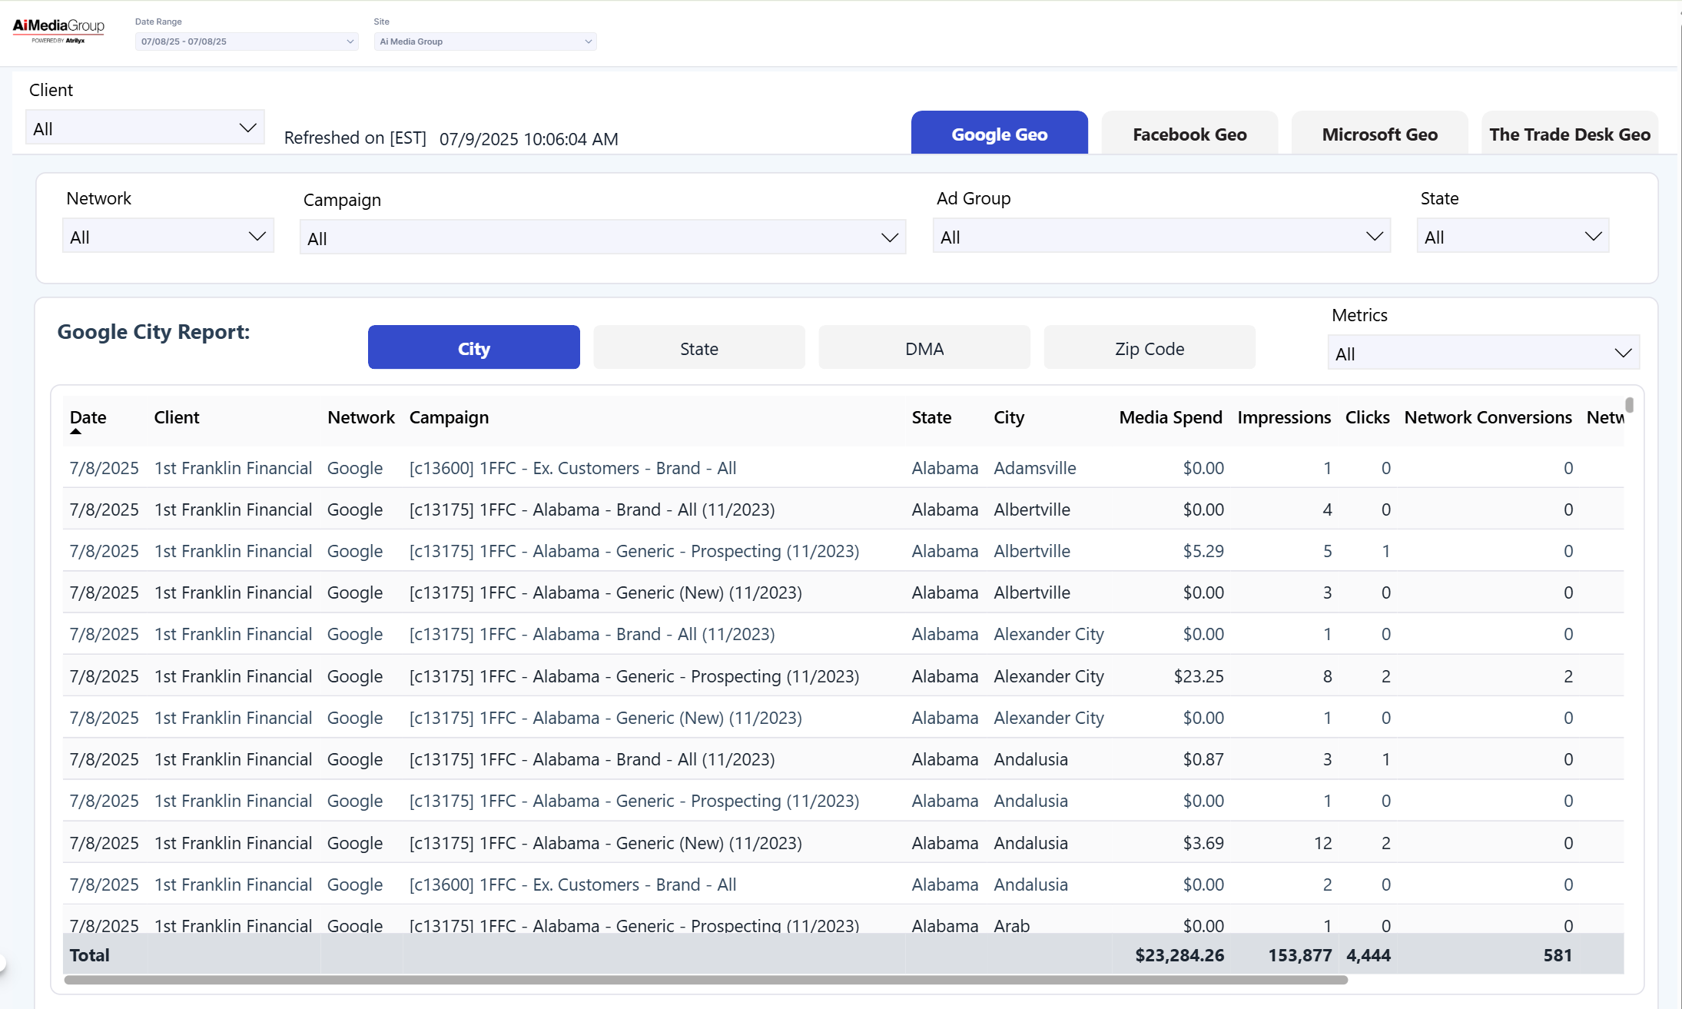Viewport: 1682px width, 1009px height.
Task: Show the report by DMA
Action: (924, 349)
